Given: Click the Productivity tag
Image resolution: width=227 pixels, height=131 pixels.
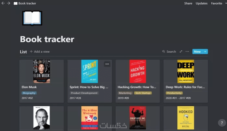Looking at the screenshot, I should coord(174,93).
